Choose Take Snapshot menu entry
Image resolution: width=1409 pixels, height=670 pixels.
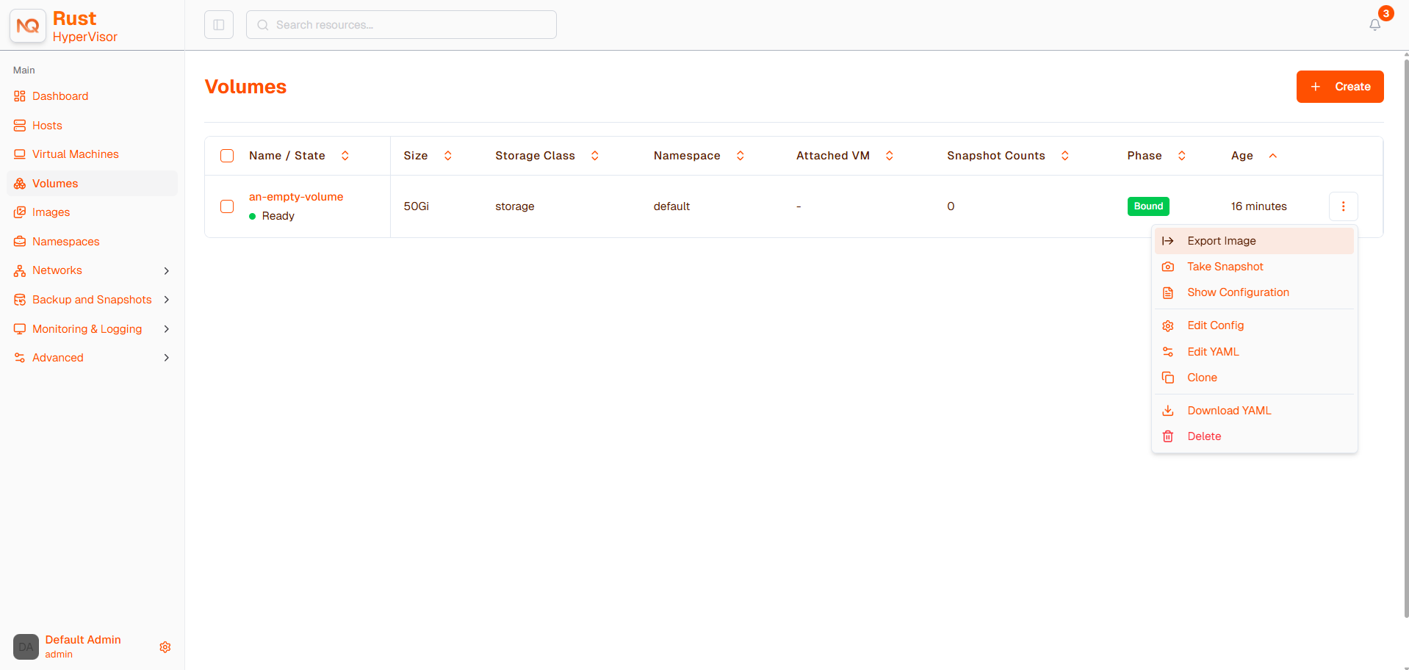(1255, 267)
